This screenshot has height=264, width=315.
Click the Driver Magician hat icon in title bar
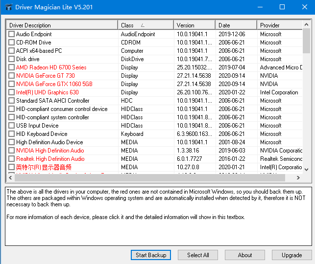[9, 7]
